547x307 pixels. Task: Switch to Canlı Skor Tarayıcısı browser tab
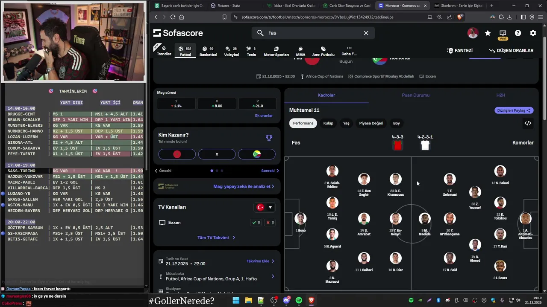point(346,6)
